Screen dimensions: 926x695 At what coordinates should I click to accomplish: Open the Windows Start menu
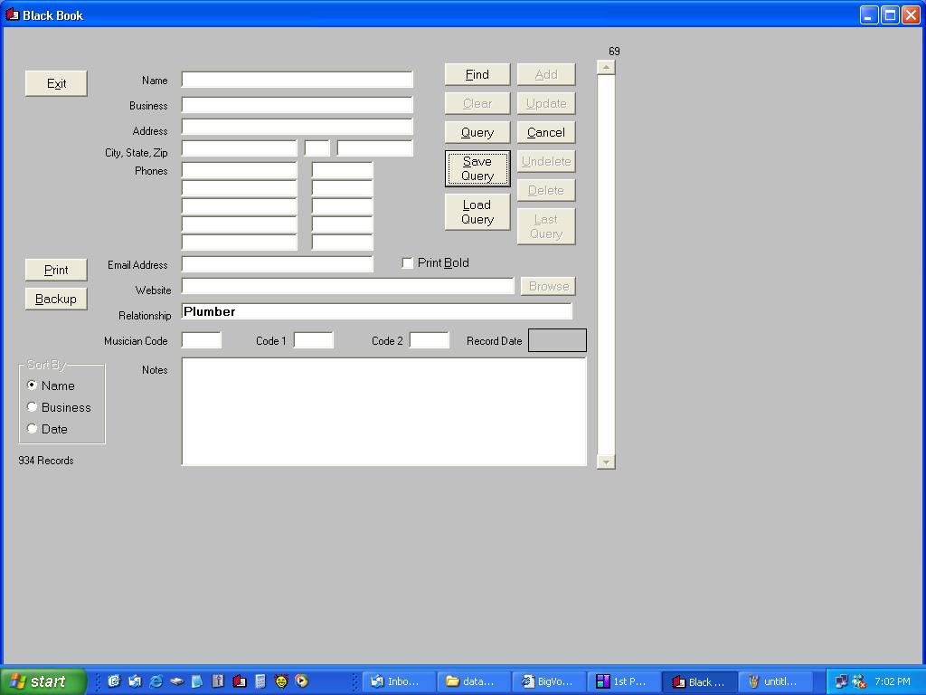click(x=43, y=681)
